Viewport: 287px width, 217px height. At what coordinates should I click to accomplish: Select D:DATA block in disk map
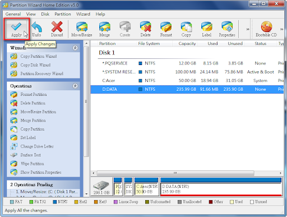click(221, 187)
